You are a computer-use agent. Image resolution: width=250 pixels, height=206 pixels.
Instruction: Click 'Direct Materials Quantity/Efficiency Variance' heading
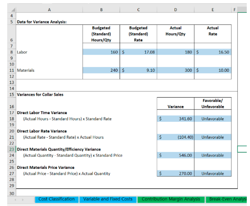(x=59, y=149)
